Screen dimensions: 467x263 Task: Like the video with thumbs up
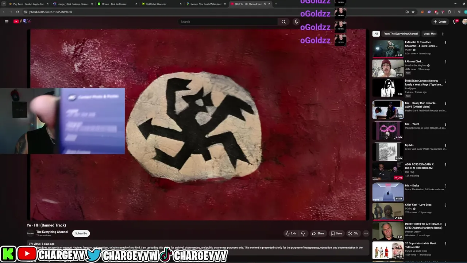291,233
